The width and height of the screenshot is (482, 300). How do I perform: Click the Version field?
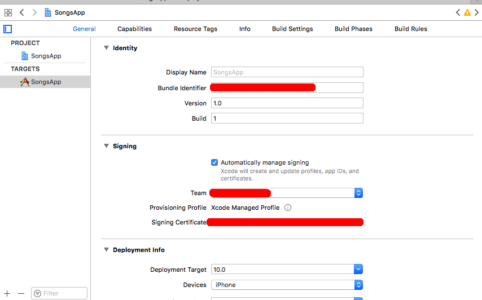point(287,103)
